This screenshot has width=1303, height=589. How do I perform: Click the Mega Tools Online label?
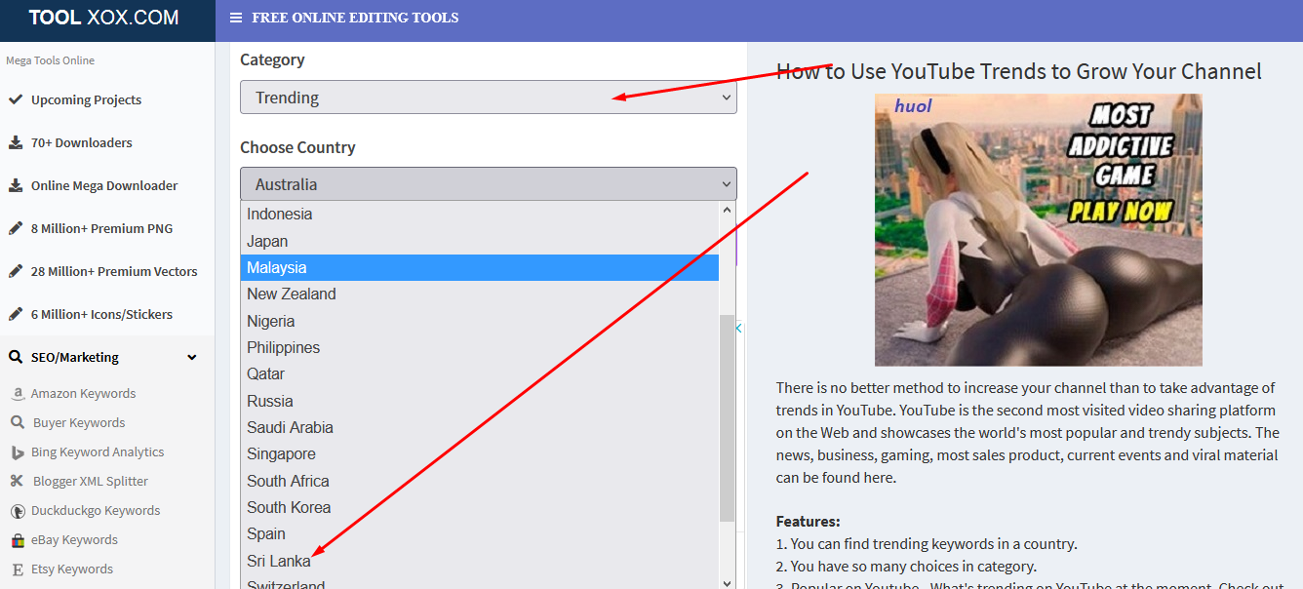(51, 60)
